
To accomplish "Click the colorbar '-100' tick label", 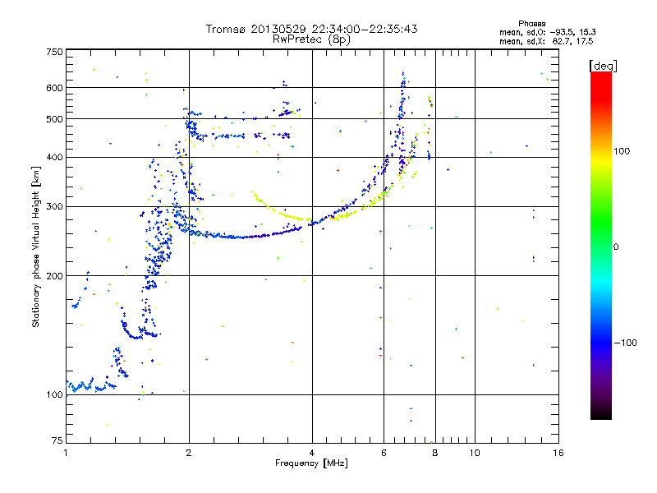I will pyautogui.click(x=625, y=343).
